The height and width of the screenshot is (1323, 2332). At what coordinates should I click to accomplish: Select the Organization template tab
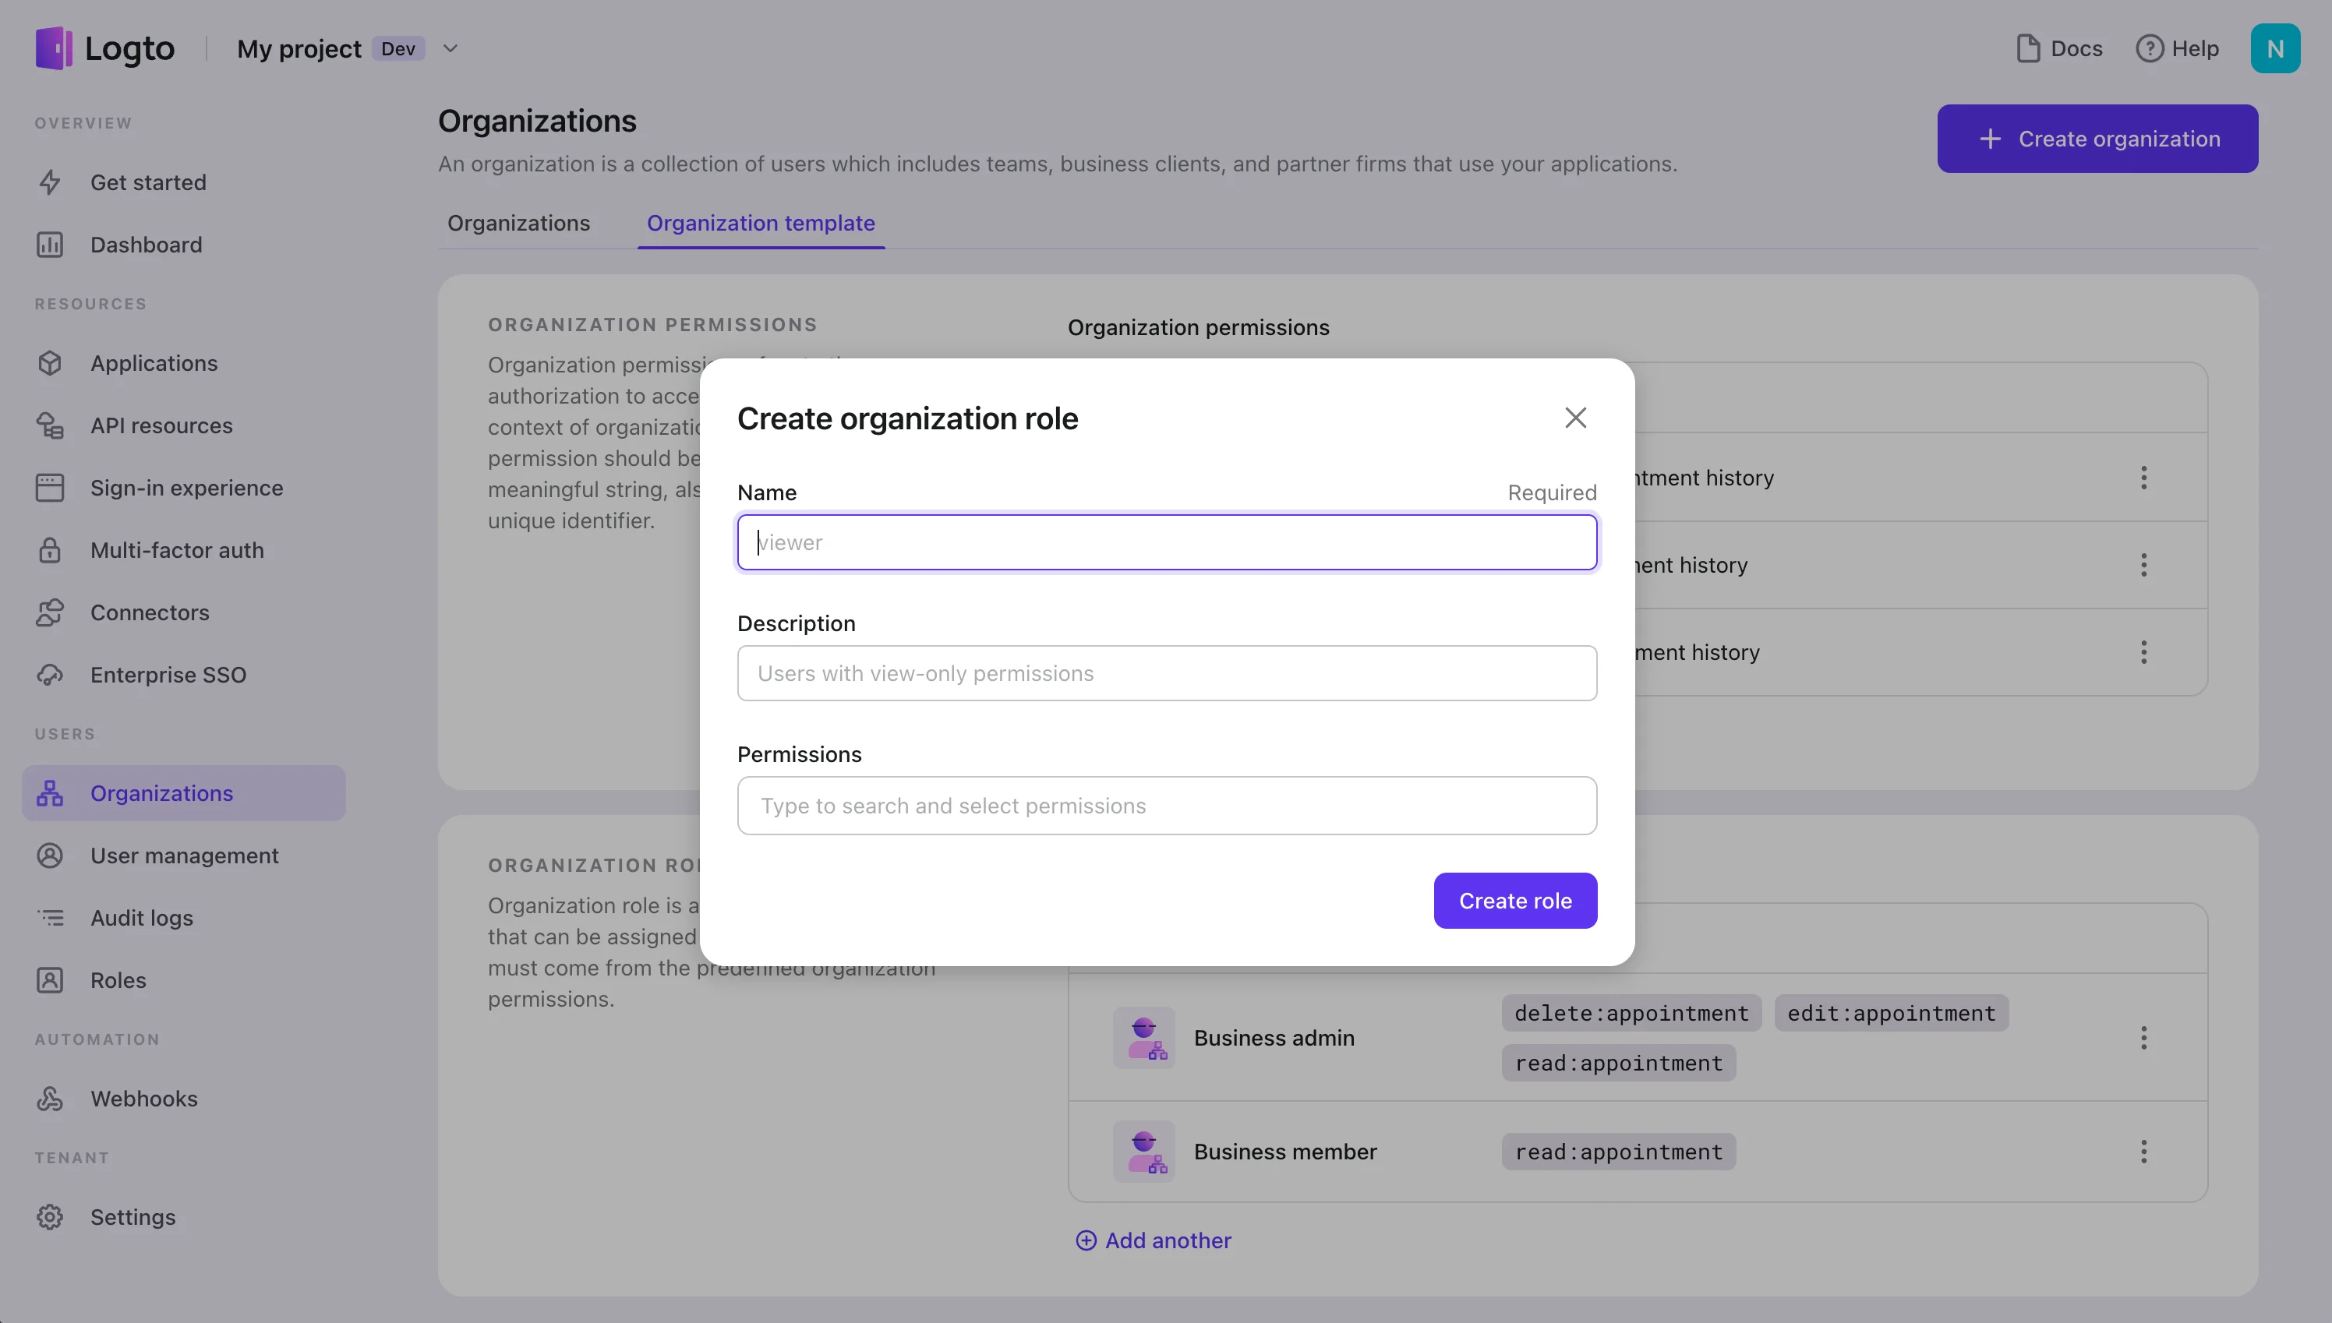point(761,224)
